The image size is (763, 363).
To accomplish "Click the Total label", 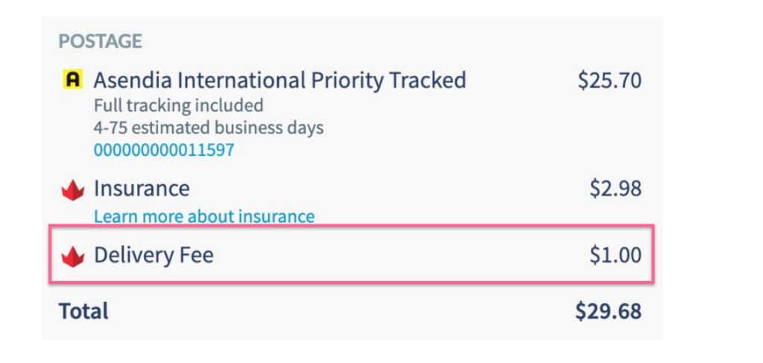I will click(x=83, y=311).
